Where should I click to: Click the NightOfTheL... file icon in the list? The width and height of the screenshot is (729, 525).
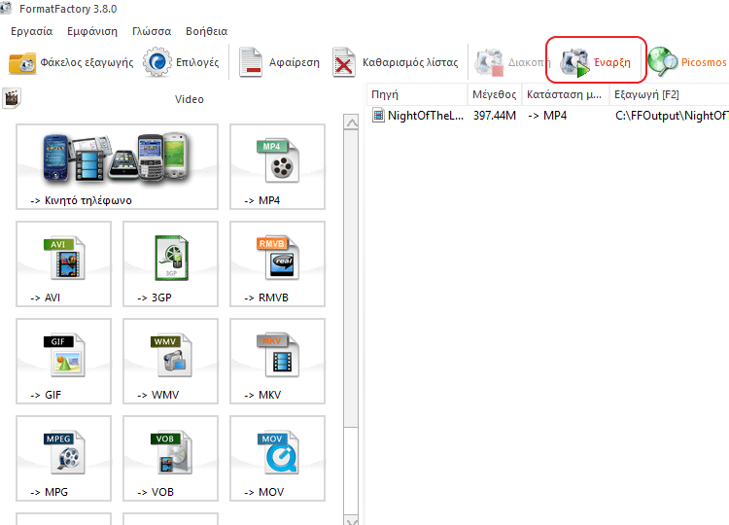pos(378,115)
